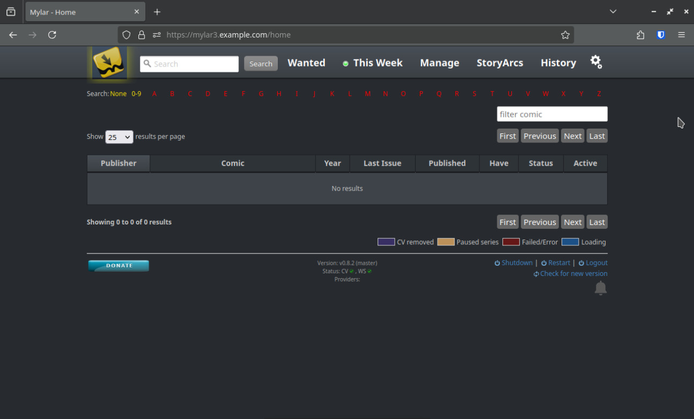The width and height of the screenshot is (694, 419).
Task: Open the Bitwarden extension icon
Action: 661,35
